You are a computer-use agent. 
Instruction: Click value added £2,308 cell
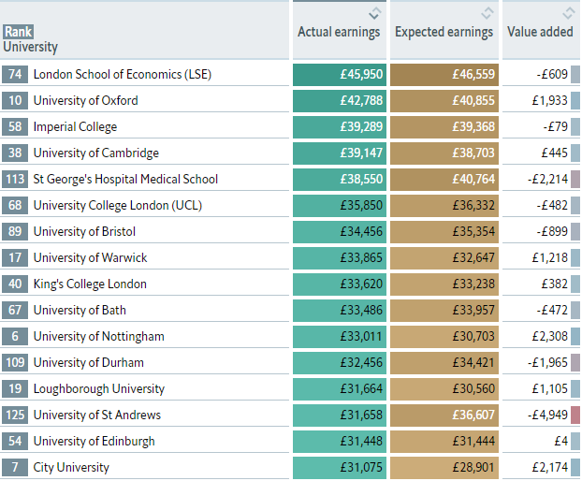click(x=541, y=337)
